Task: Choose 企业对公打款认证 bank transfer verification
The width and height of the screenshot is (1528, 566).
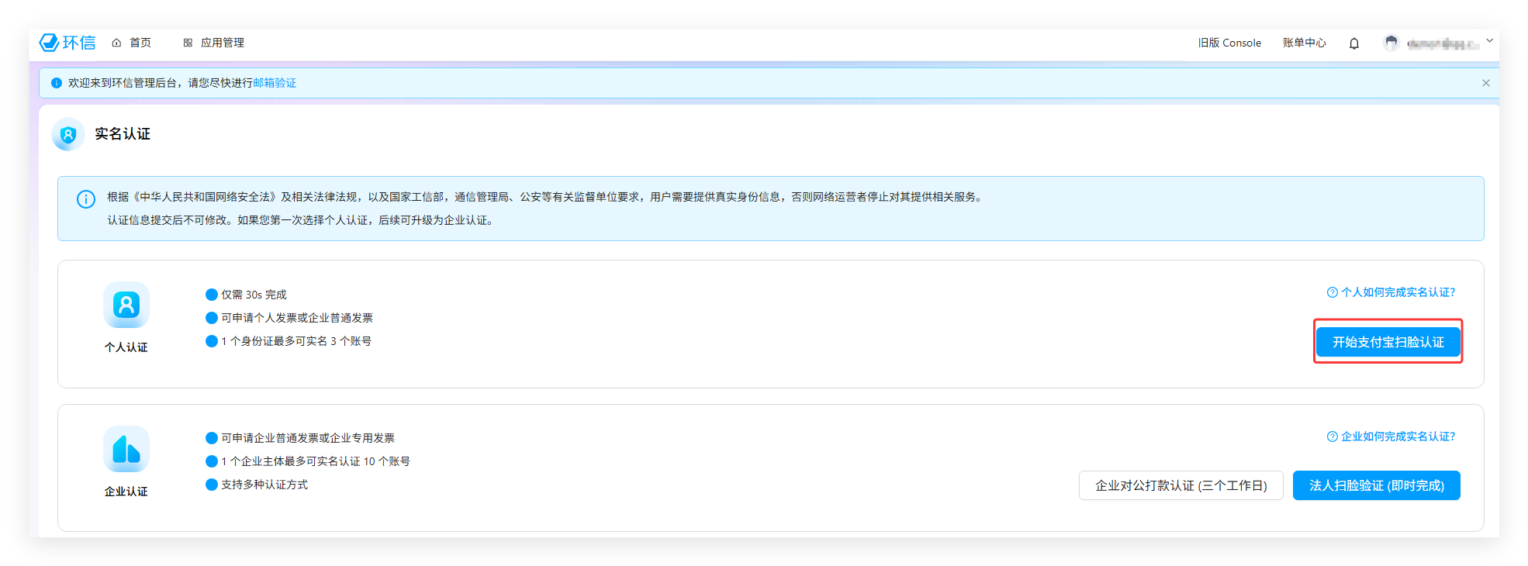Action: click(x=1181, y=485)
